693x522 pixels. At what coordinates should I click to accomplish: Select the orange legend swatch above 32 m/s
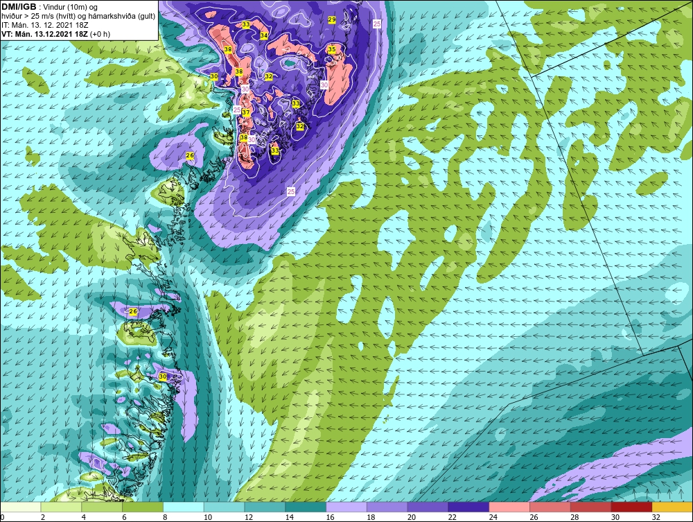coord(672,507)
